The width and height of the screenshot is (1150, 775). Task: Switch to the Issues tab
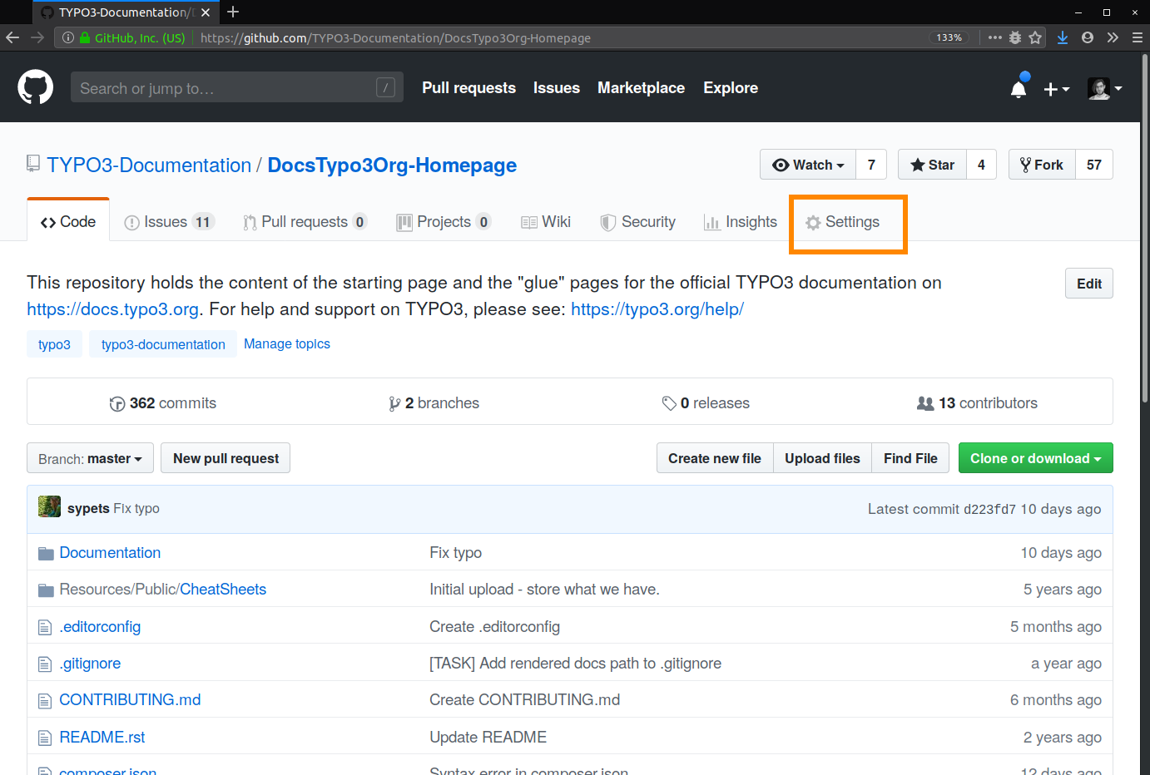click(169, 221)
